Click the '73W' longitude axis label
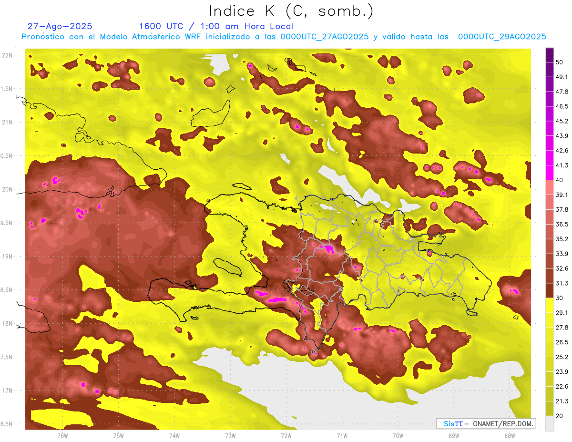The width and height of the screenshot is (572, 442). coord(230,436)
